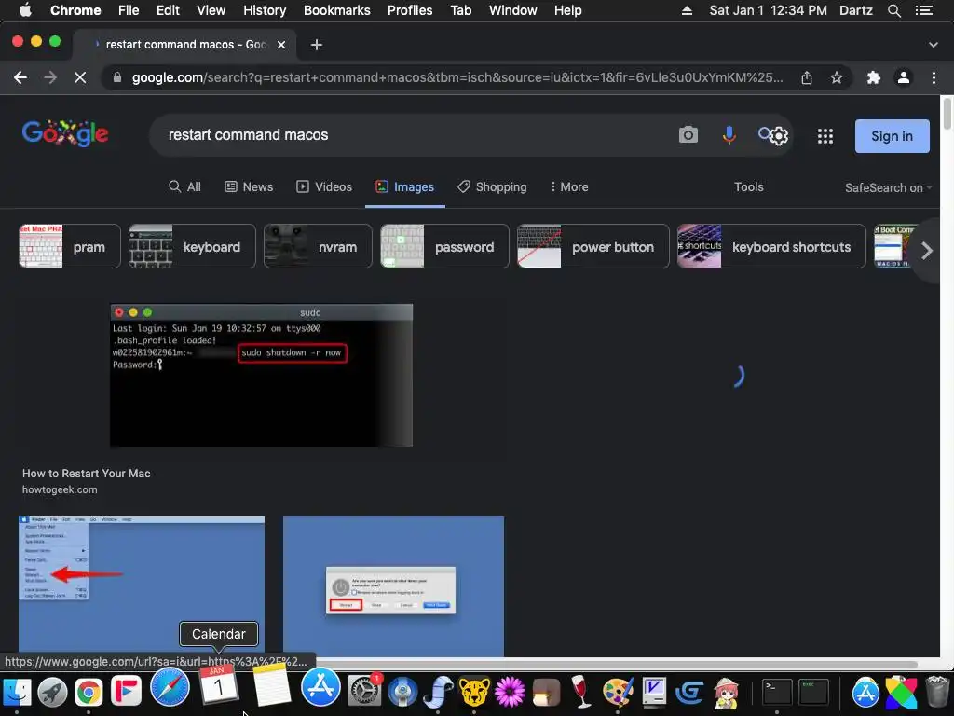
Task: Open Chrome extensions puzzle icon
Action: pos(874,77)
